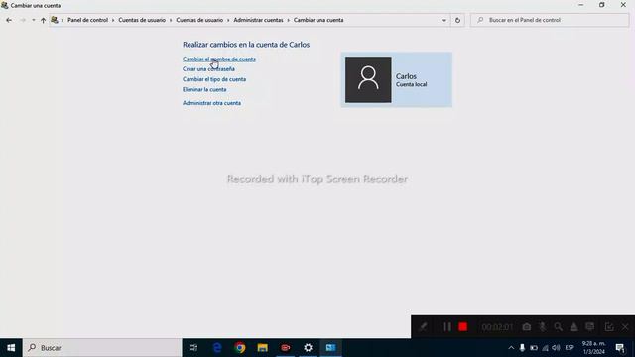Navigate to Panel de control breadcrumb
This screenshot has height=357, width=635.
(87, 20)
